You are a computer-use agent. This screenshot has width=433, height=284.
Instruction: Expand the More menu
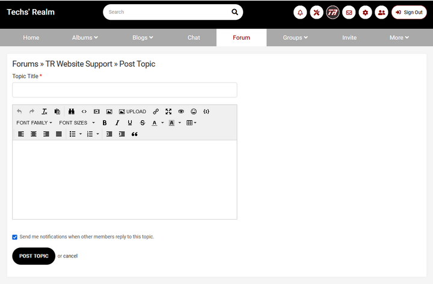click(x=399, y=37)
